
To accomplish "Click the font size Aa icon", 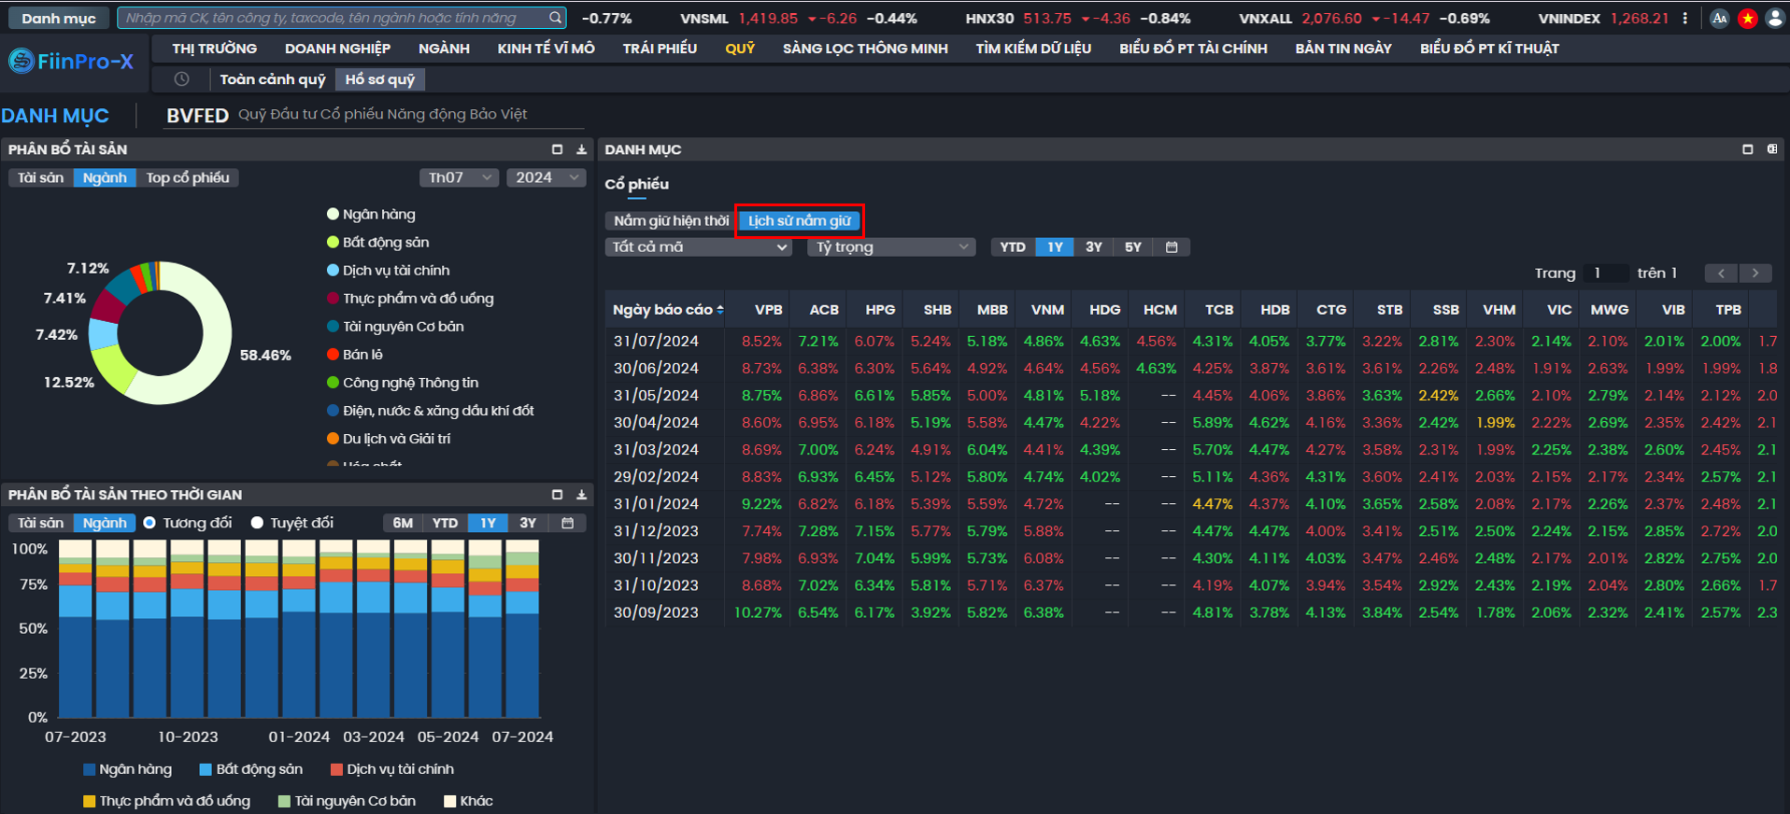I will pyautogui.click(x=1719, y=19).
